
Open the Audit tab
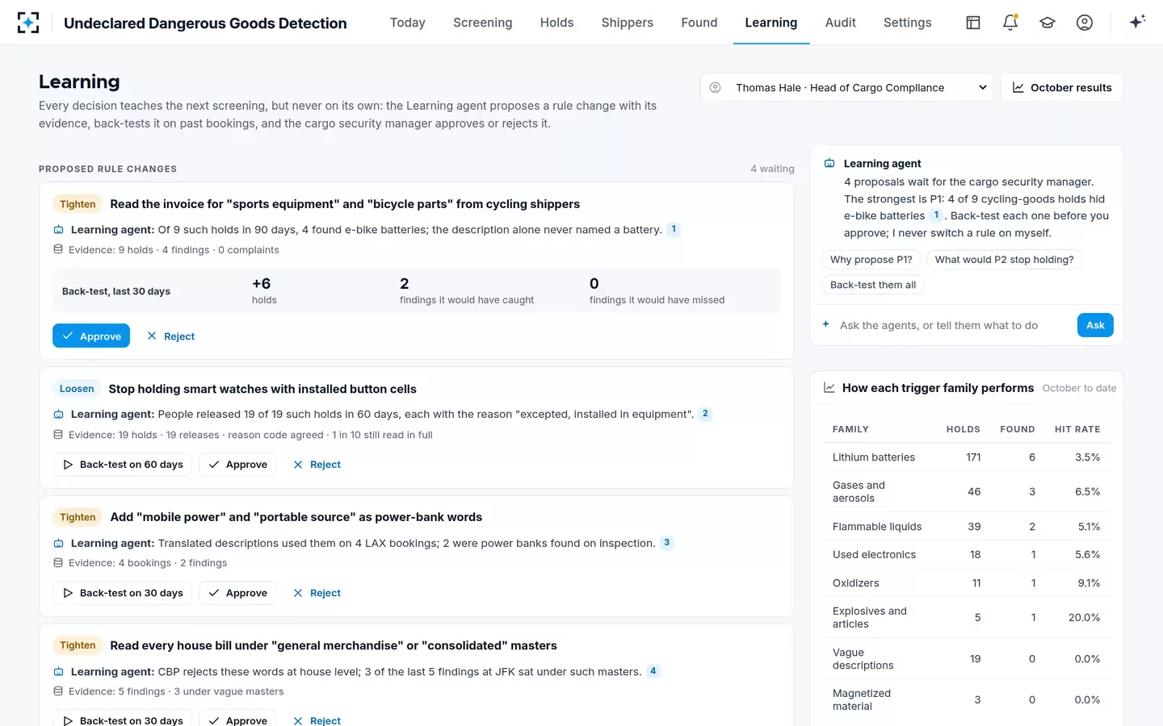(x=840, y=23)
